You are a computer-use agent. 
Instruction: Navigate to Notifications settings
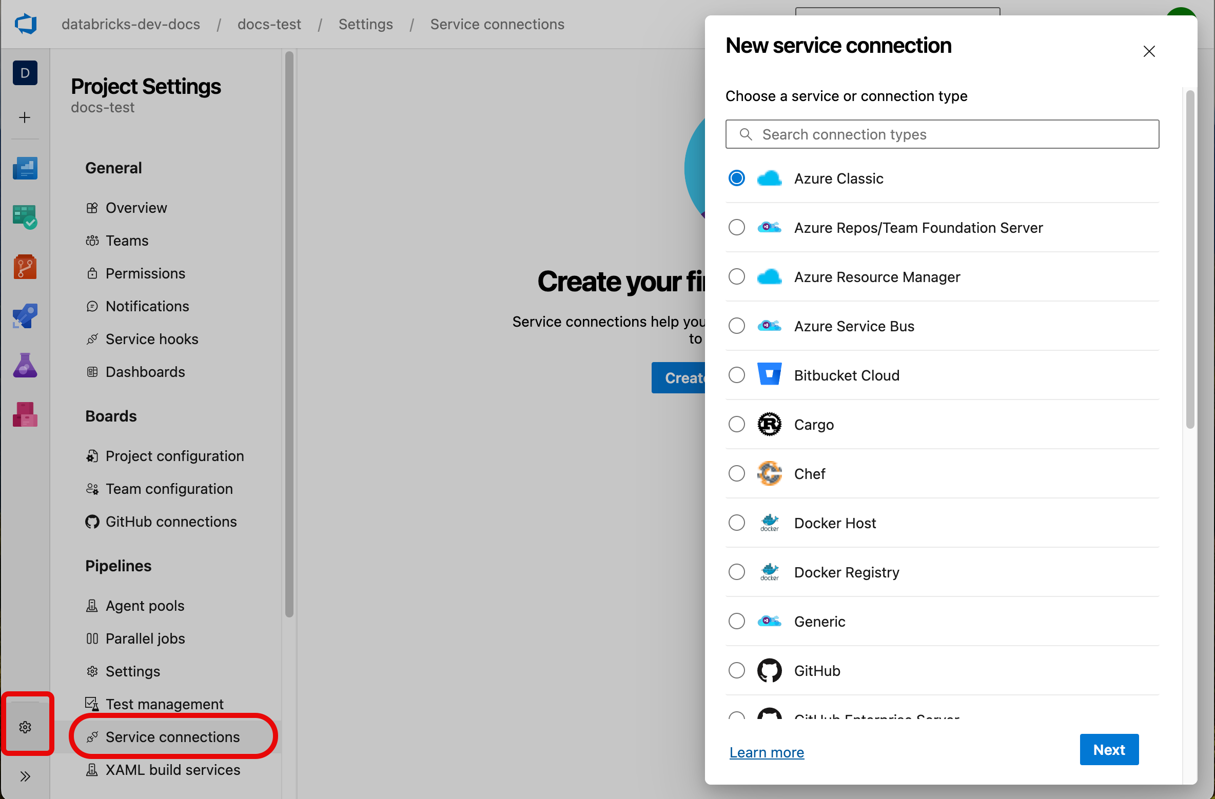point(147,306)
